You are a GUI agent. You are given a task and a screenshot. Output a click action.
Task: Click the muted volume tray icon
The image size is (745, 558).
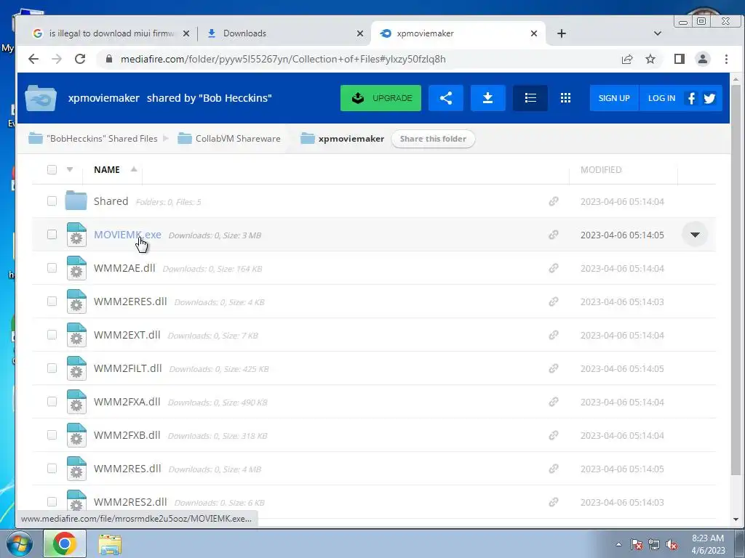[672, 545]
